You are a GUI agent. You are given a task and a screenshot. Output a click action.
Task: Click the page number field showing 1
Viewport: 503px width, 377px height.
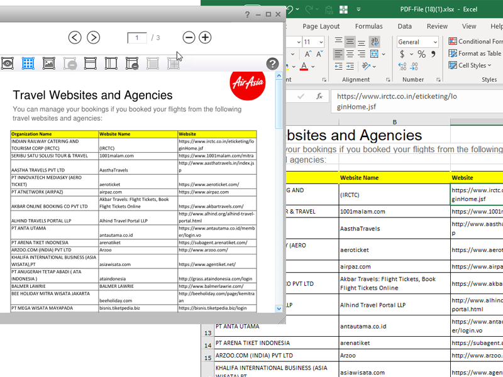[x=137, y=38]
